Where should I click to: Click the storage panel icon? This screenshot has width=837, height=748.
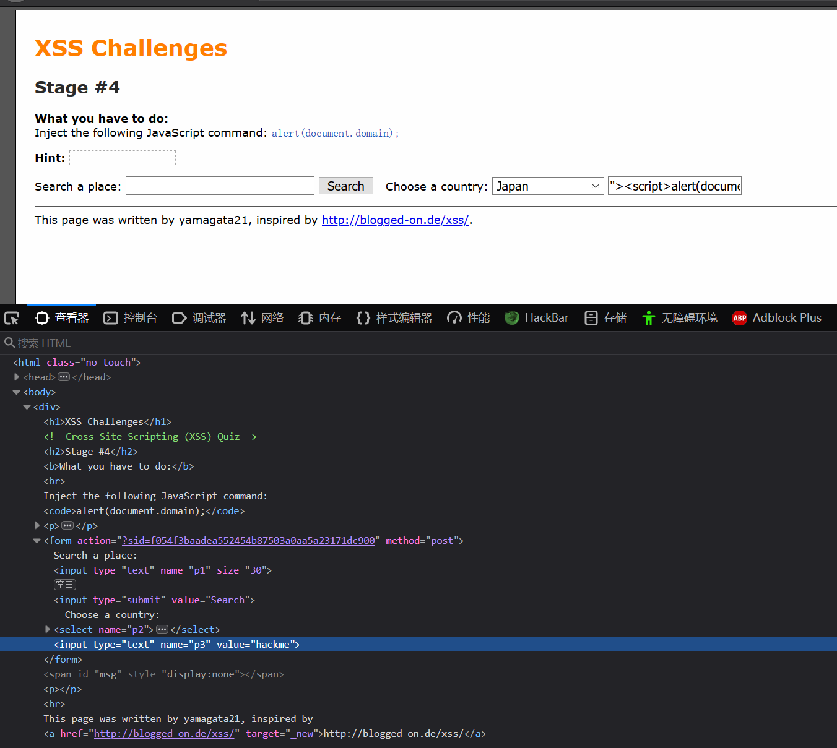tap(591, 318)
